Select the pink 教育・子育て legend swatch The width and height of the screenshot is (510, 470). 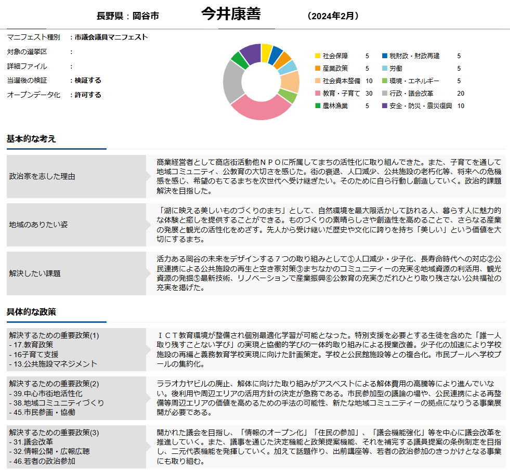[x=318, y=94]
